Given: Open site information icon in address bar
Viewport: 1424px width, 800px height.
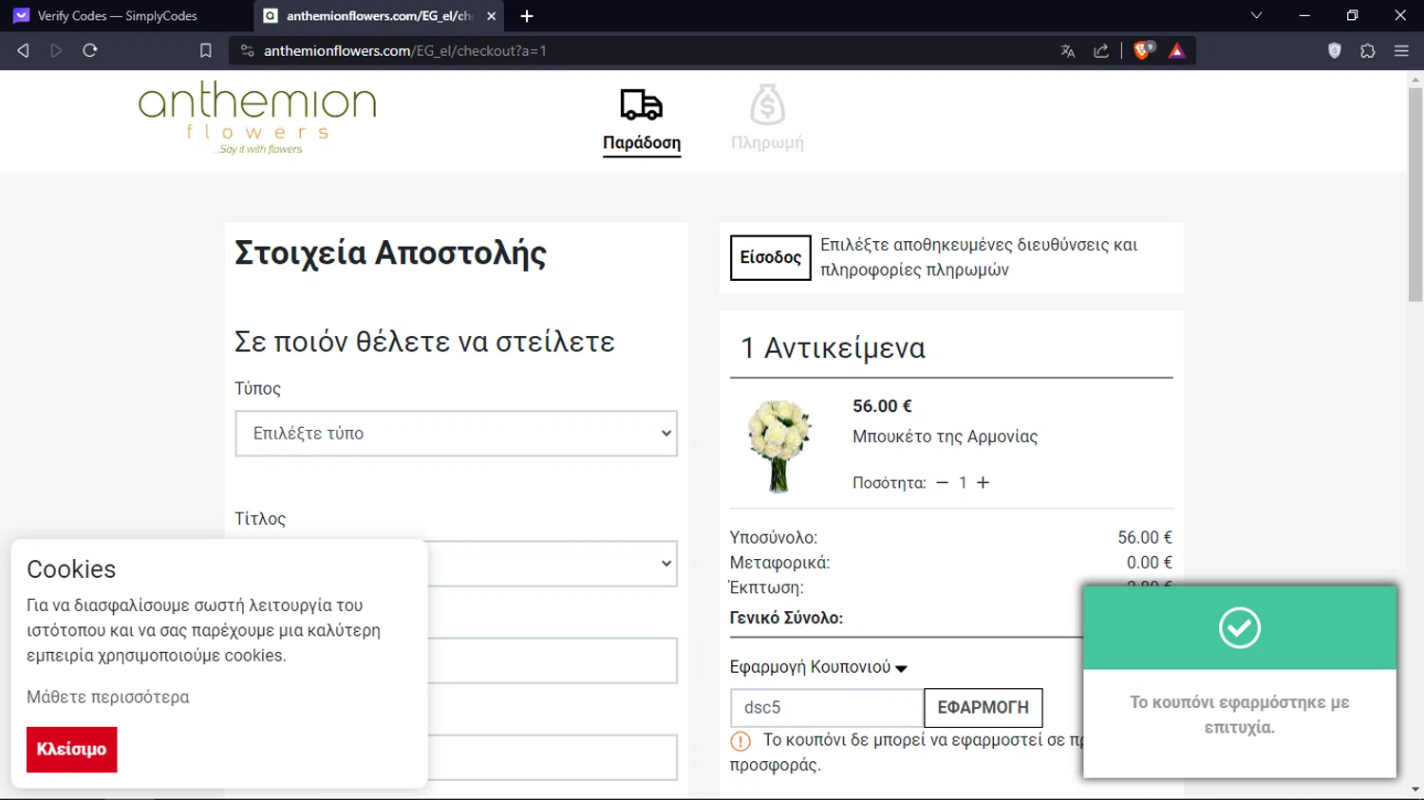Looking at the screenshot, I should [247, 50].
